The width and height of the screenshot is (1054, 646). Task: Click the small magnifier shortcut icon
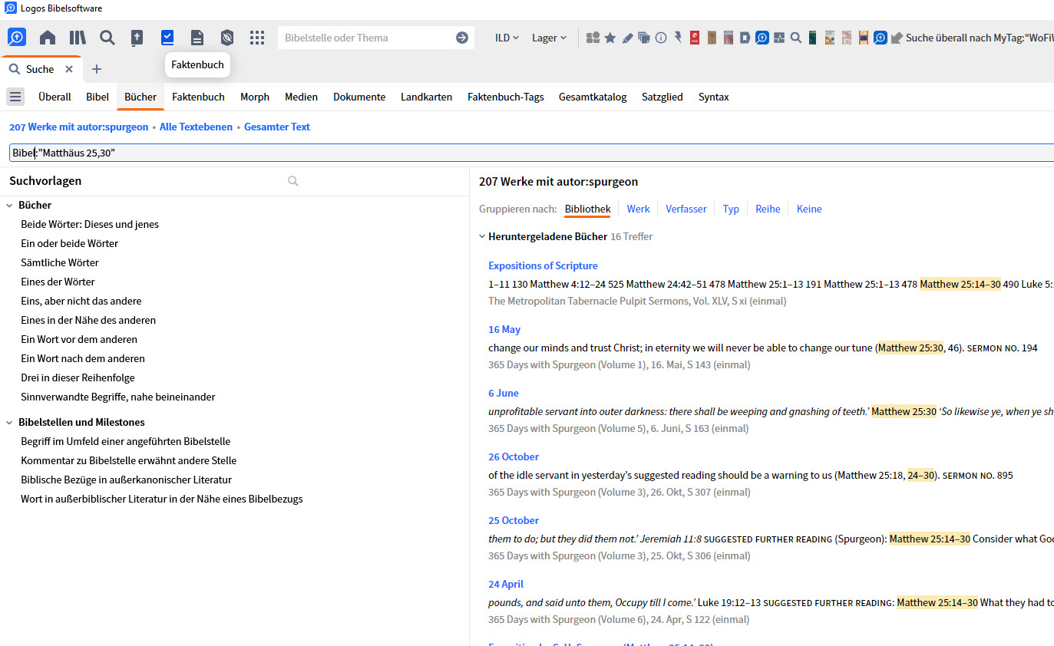[796, 38]
